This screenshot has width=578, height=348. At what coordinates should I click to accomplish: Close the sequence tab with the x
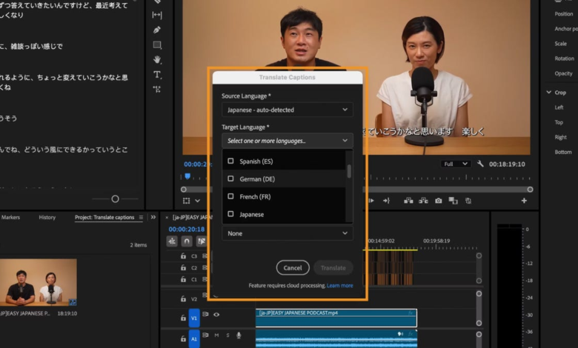coord(167,217)
